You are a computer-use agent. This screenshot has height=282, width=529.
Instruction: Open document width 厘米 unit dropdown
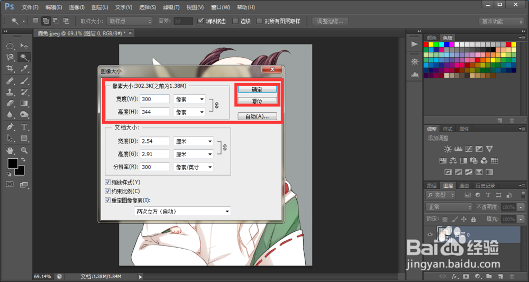(x=193, y=141)
